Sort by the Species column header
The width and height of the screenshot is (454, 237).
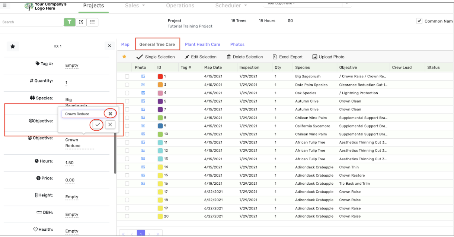click(303, 67)
